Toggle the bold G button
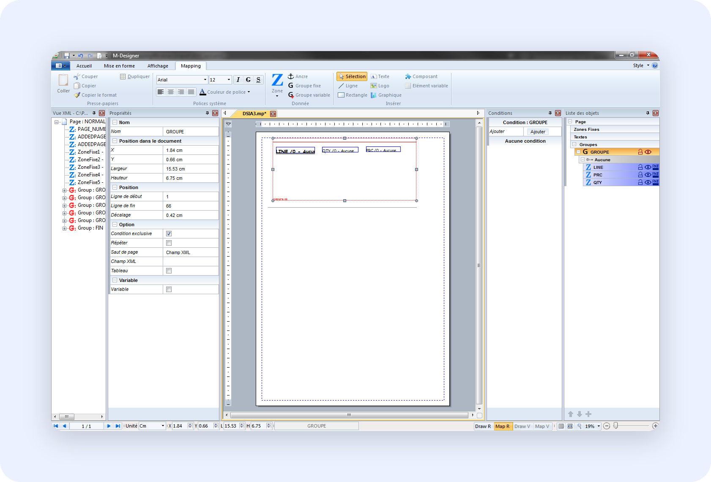Image resolution: width=711 pixels, height=482 pixels. click(248, 80)
